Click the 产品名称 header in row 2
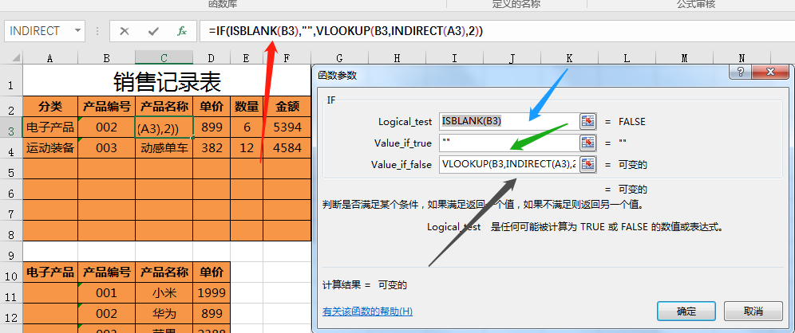 point(164,106)
